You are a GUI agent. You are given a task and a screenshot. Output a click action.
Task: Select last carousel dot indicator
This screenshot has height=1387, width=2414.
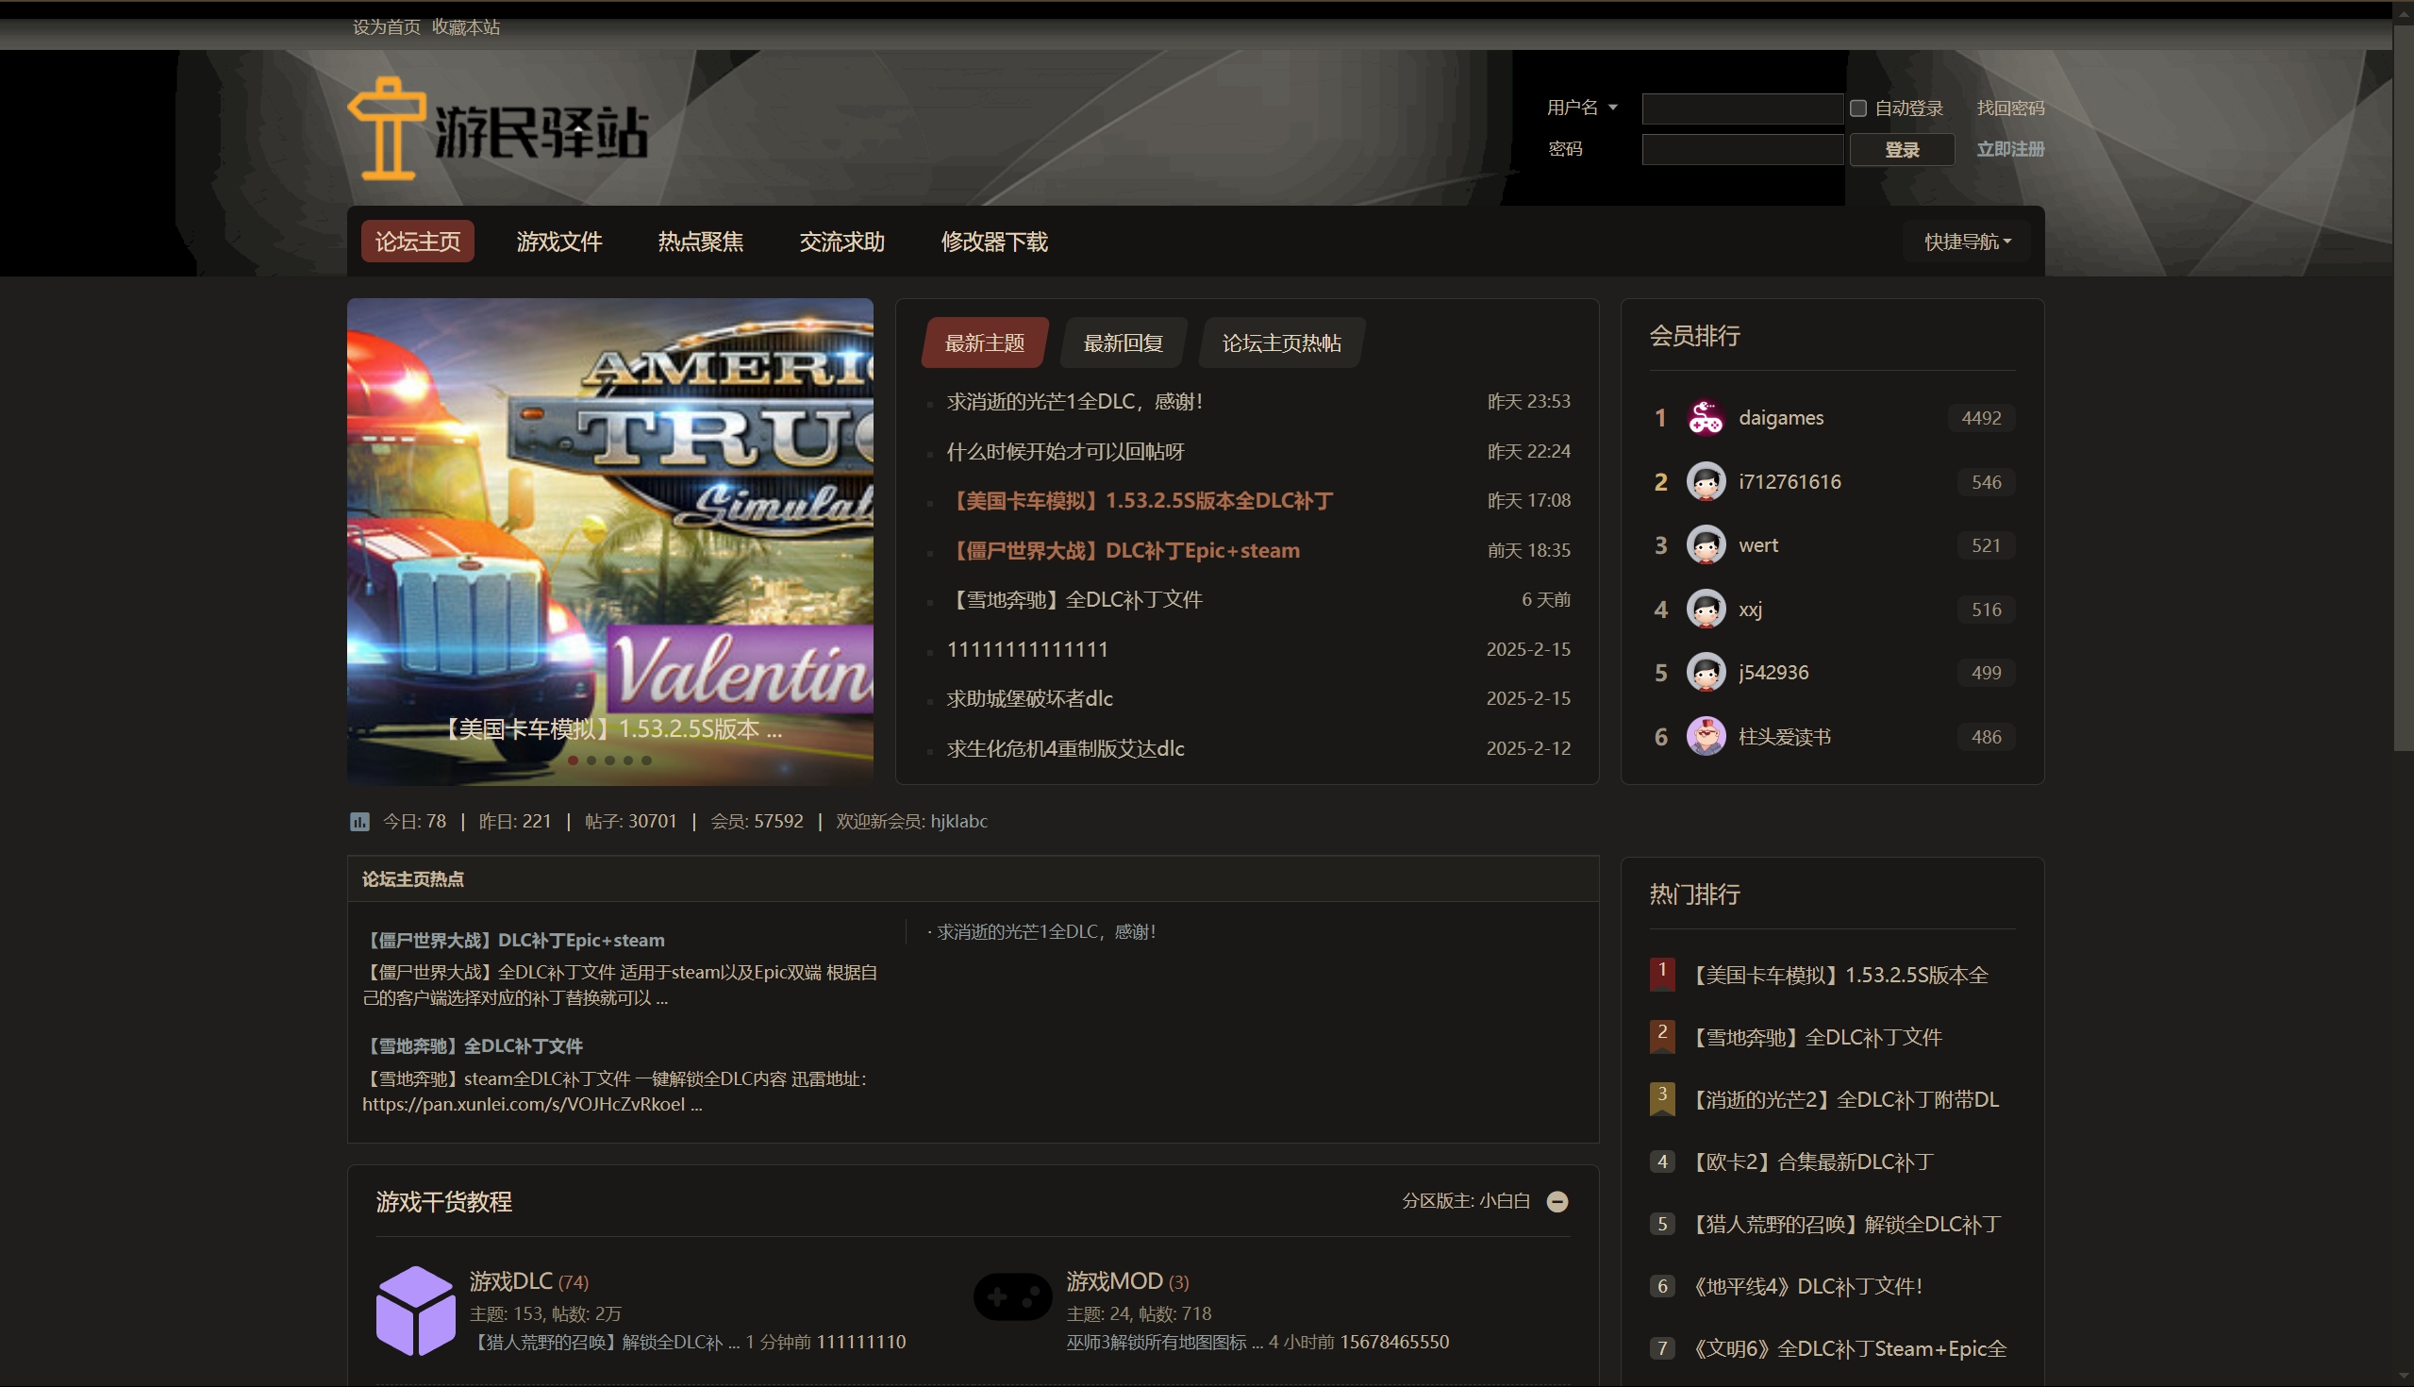point(646,760)
